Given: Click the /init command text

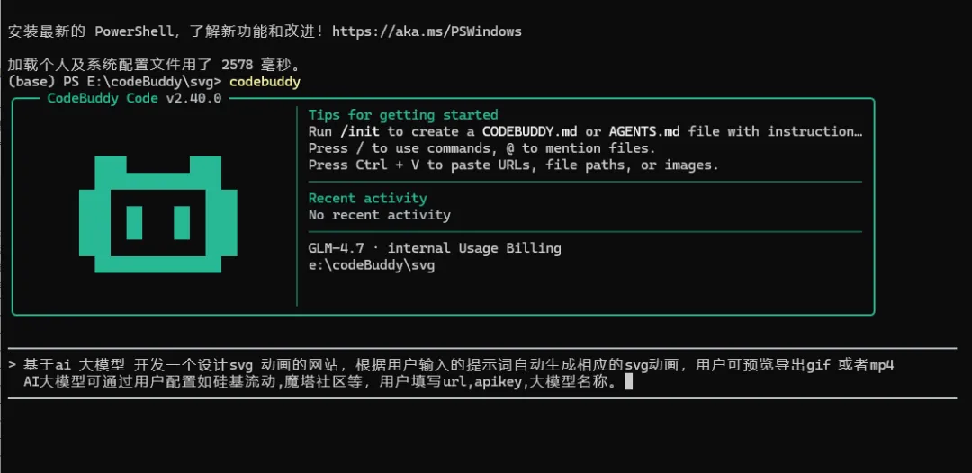Looking at the screenshot, I should [x=360, y=131].
